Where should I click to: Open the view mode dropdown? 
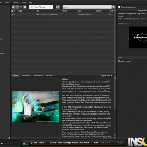coord(58,7)
